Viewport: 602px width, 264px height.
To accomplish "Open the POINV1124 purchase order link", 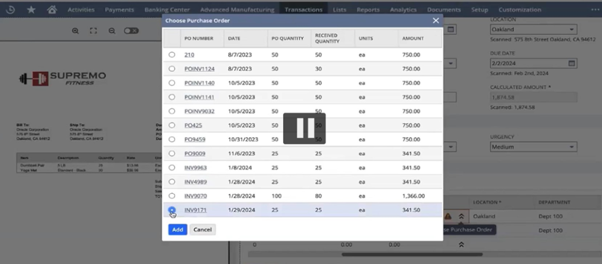I will [x=199, y=69].
